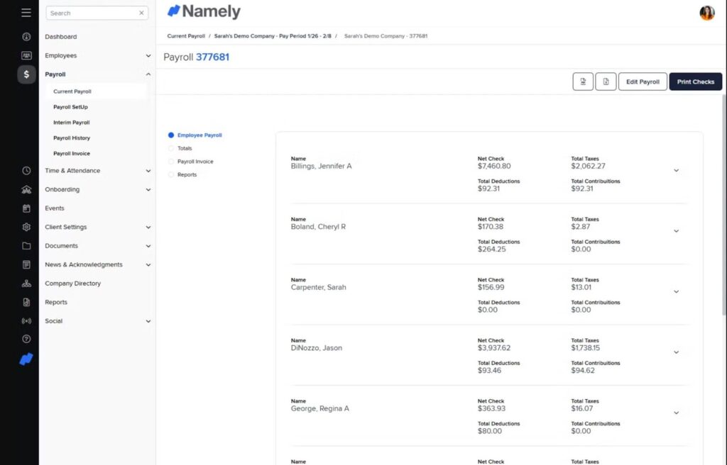Open Events in sidebar menu
Image resolution: width=727 pixels, height=465 pixels.
(54, 208)
